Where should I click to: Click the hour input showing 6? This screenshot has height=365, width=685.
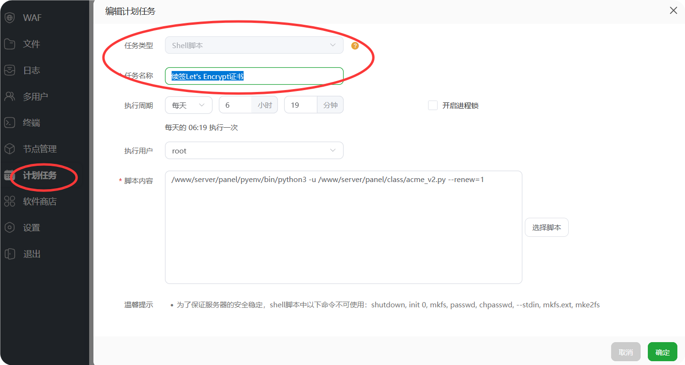click(x=235, y=105)
